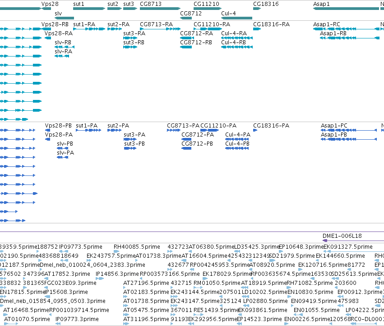The image size is (384, 326).
Task: Click the Asap1-PB protein label
Action: [x=334, y=135]
